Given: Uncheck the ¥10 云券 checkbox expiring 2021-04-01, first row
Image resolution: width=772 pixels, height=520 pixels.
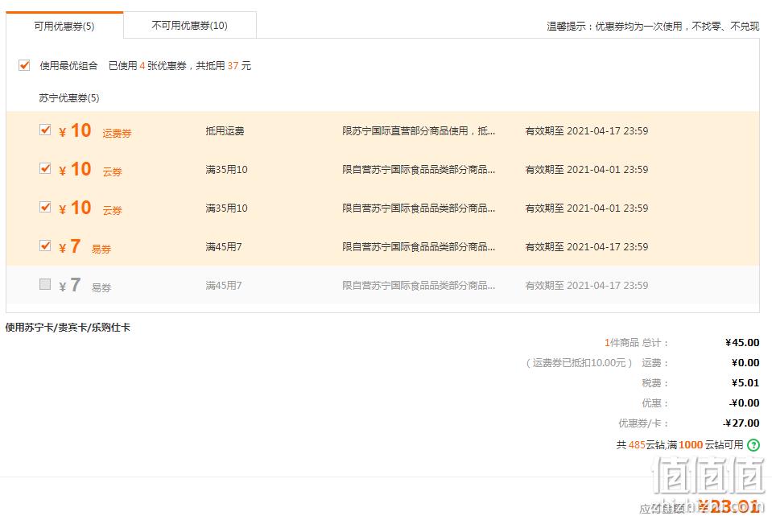Looking at the screenshot, I should point(45,168).
